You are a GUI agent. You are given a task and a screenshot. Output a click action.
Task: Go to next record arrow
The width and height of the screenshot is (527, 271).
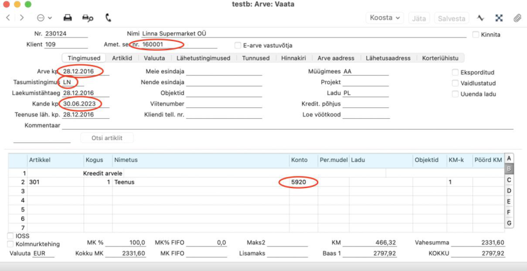pyautogui.click(x=22, y=18)
